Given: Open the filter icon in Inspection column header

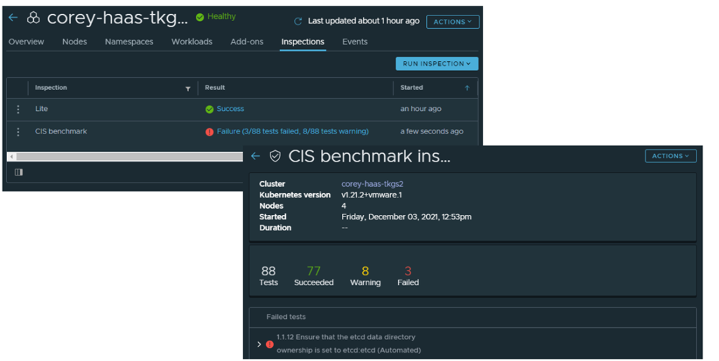Looking at the screenshot, I should 188,88.
